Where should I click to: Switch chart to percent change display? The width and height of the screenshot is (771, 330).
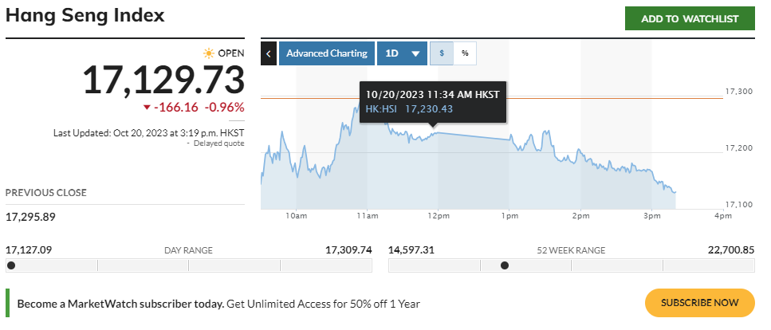point(465,53)
